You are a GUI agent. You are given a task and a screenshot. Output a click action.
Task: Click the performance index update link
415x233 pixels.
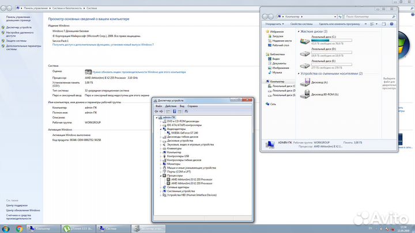139,72
